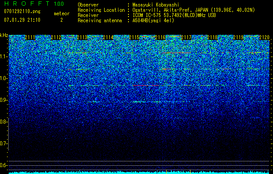The image size is (273, 174).
Task: Click the 2119 time marker
Action: [238, 37]
